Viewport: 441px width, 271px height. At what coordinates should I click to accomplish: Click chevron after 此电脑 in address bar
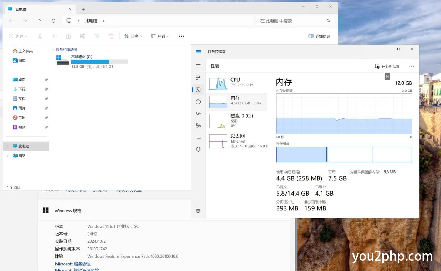(103, 21)
